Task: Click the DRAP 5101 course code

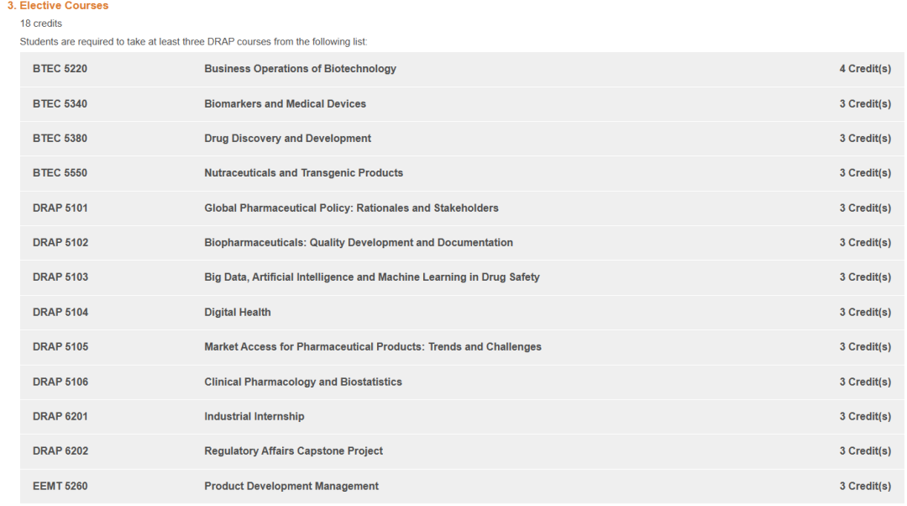Action: click(x=60, y=208)
